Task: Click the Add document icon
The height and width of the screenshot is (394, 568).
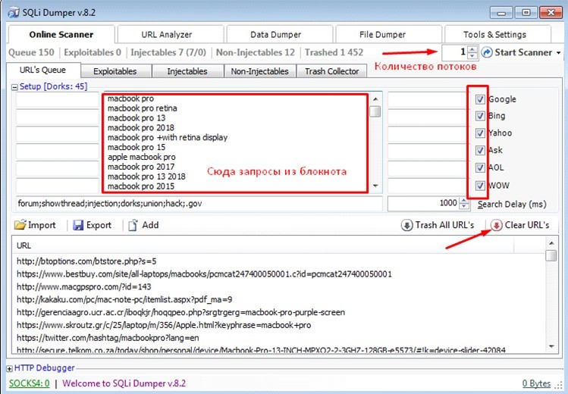Action: point(133,225)
